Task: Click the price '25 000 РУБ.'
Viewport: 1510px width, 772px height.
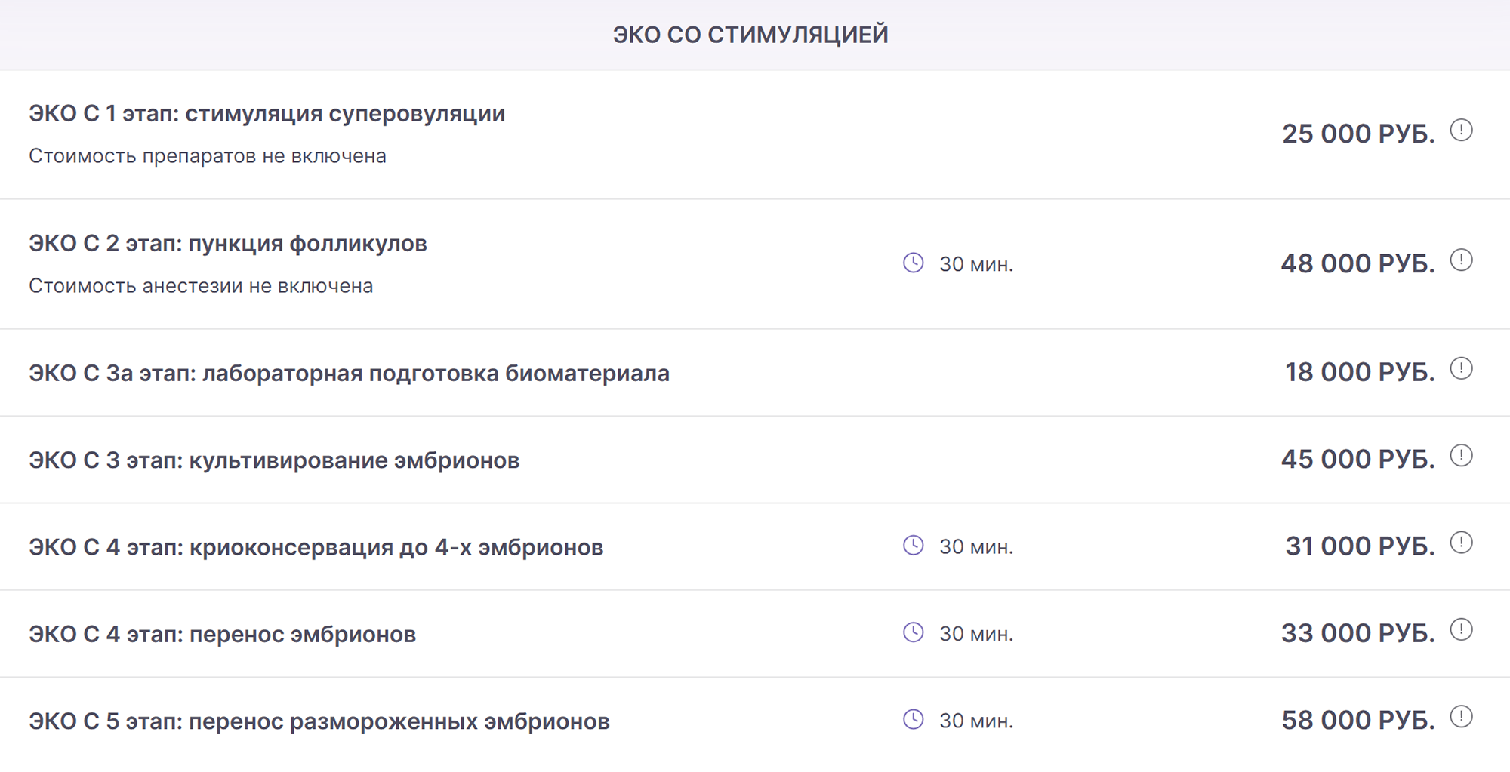Action: (x=1358, y=134)
